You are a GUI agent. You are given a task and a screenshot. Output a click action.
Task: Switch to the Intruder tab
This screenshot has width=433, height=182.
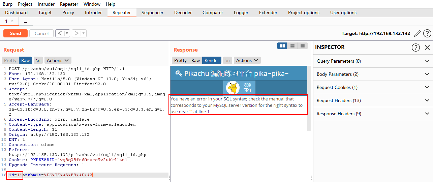tap(93, 12)
